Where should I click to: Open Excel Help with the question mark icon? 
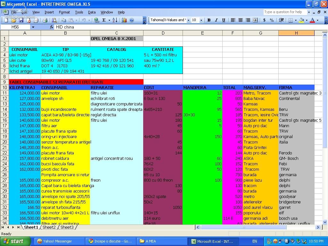tap(132, 20)
